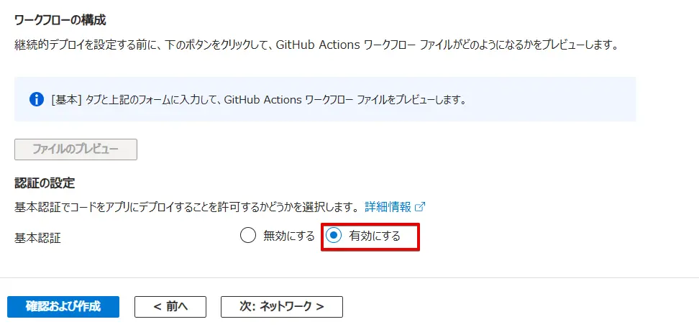
Task: Select the 無効にする radio button
Action: [x=248, y=236]
